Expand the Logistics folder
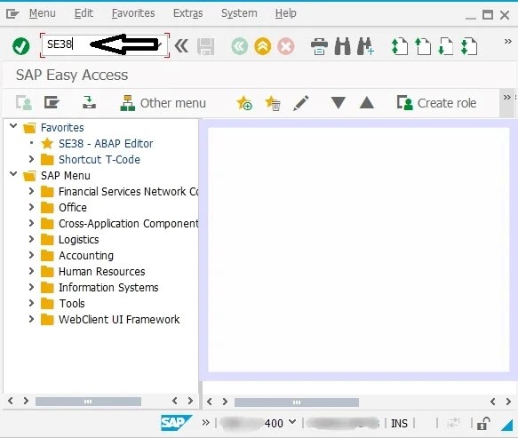The image size is (518, 438). (31, 239)
